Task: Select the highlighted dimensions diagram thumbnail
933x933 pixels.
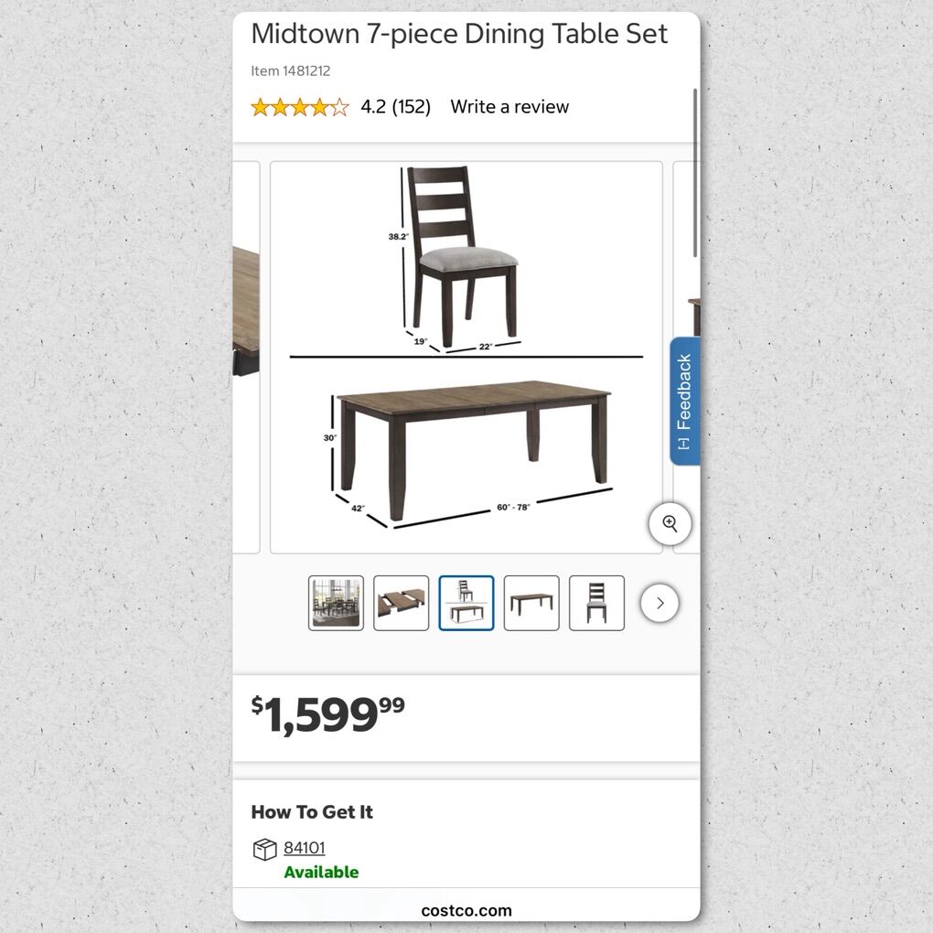Action: coord(466,603)
